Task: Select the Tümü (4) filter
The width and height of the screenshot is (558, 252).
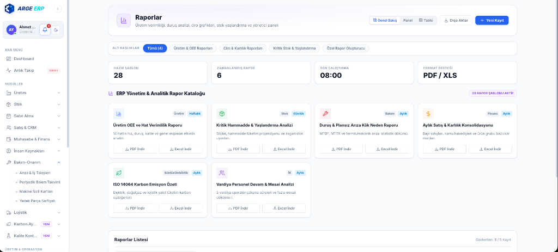Action: point(155,48)
